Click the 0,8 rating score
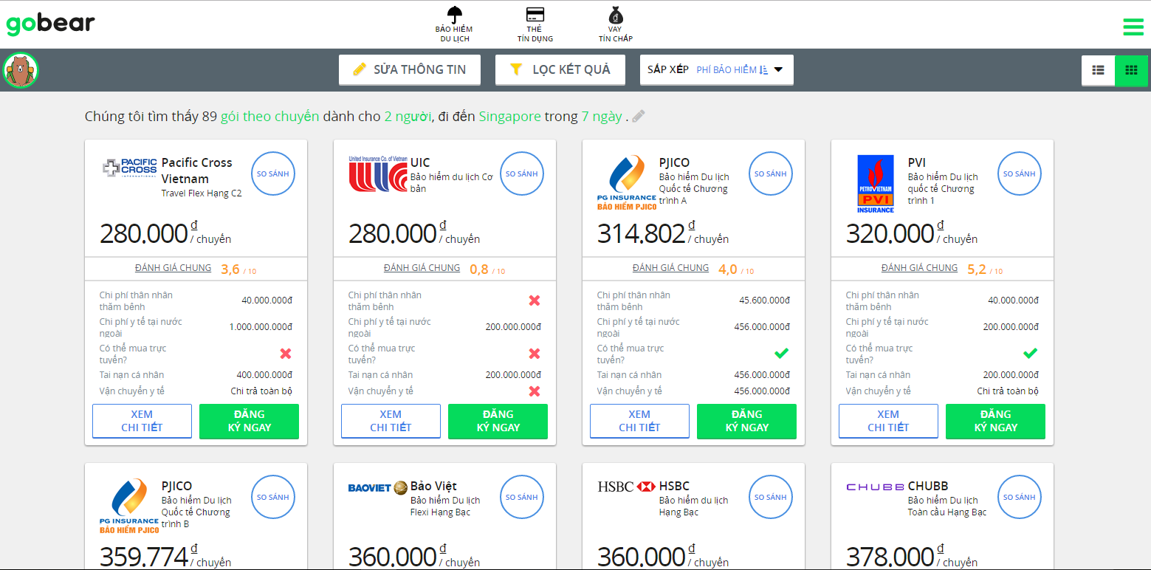 (479, 269)
